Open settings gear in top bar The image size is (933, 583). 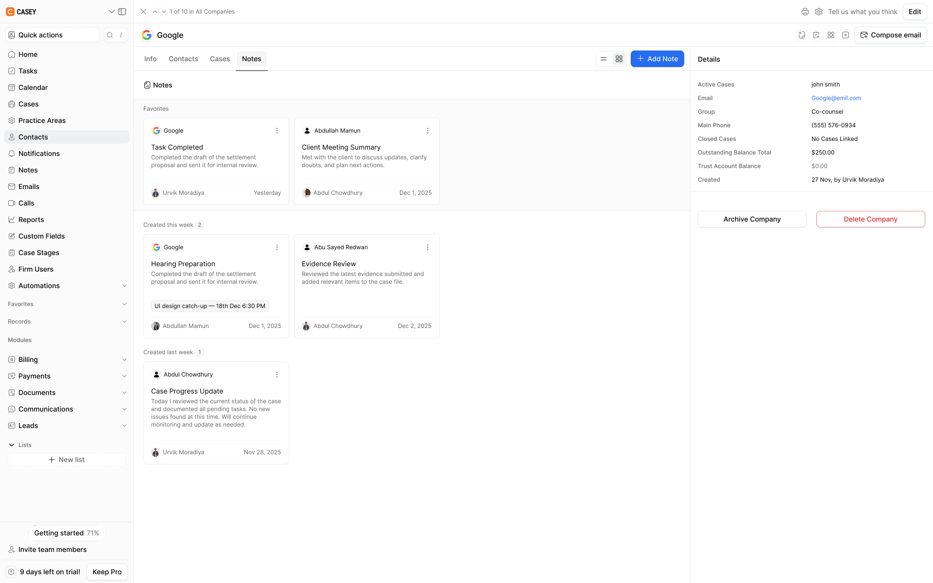pyautogui.click(x=819, y=12)
